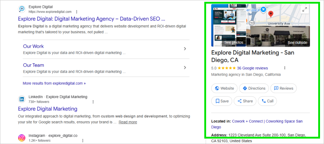Open the See photos thumbnail
Screen dimensions: 324x144
click(229, 25)
